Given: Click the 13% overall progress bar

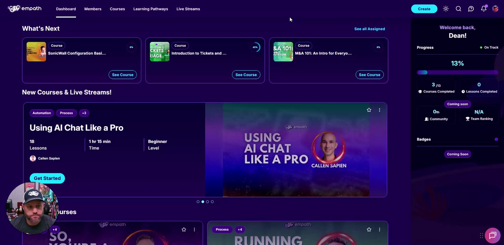Looking at the screenshot, I should [x=458, y=72].
